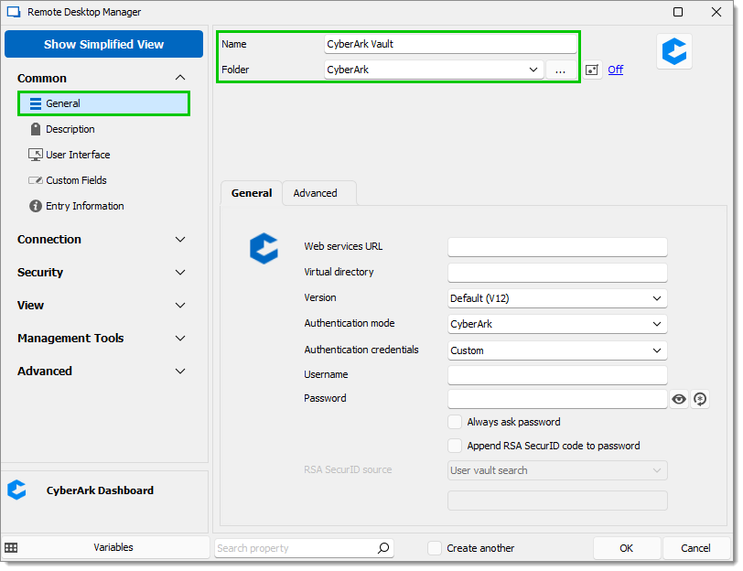This screenshot has width=743, height=571.
Task: Click the Virtual directory field
Action: point(557,273)
